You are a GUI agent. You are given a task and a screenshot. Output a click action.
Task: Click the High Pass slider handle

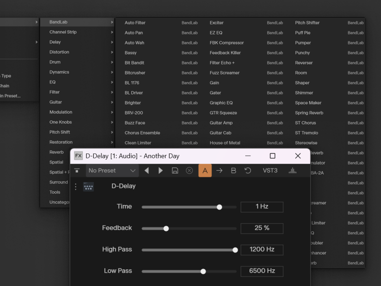[235, 250]
